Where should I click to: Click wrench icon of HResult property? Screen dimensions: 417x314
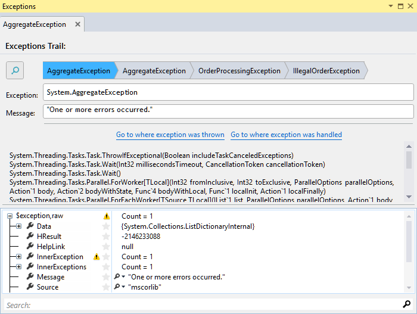click(30, 236)
